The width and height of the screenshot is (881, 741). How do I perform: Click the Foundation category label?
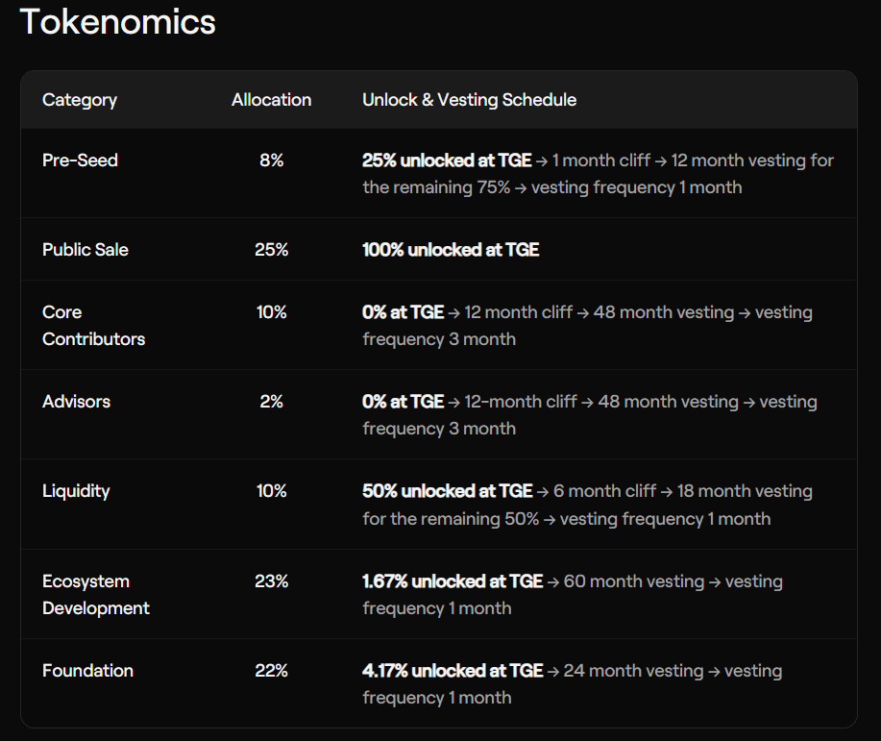tap(87, 671)
